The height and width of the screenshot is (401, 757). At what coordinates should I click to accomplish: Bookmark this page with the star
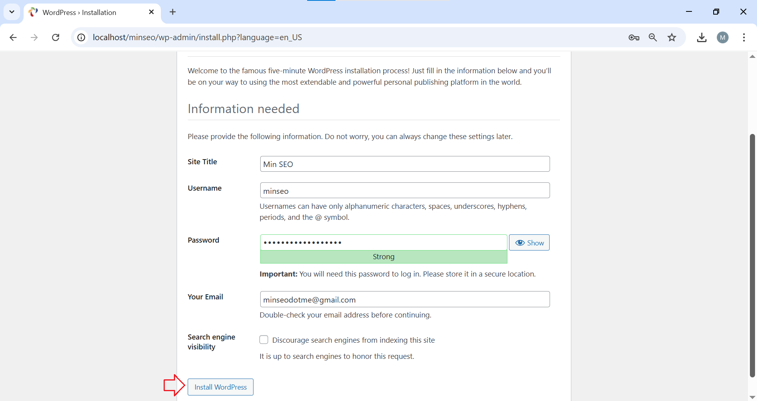[x=672, y=37]
